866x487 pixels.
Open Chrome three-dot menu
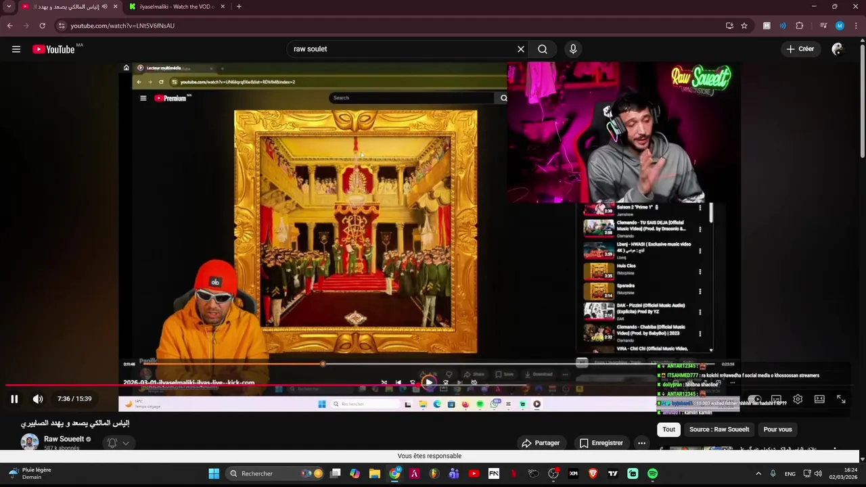tap(856, 26)
